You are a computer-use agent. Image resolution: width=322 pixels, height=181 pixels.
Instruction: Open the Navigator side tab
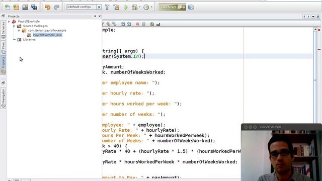pos(4,98)
